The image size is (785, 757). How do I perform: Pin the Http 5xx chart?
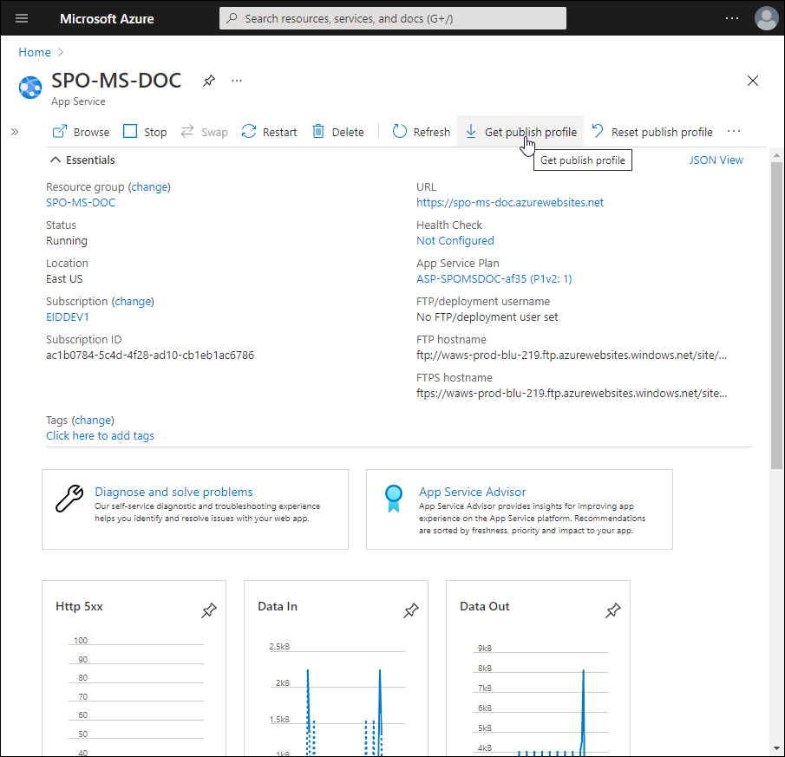tap(208, 611)
